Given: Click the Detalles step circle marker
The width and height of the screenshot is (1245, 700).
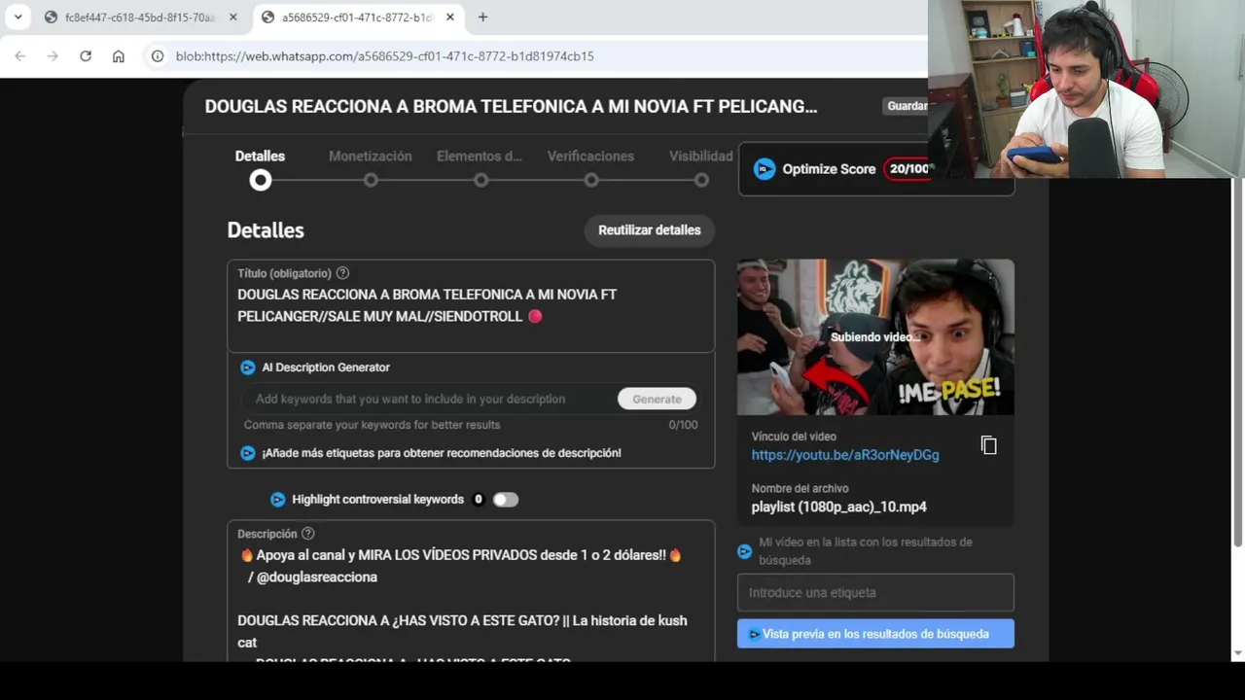Looking at the screenshot, I should pos(260,180).
